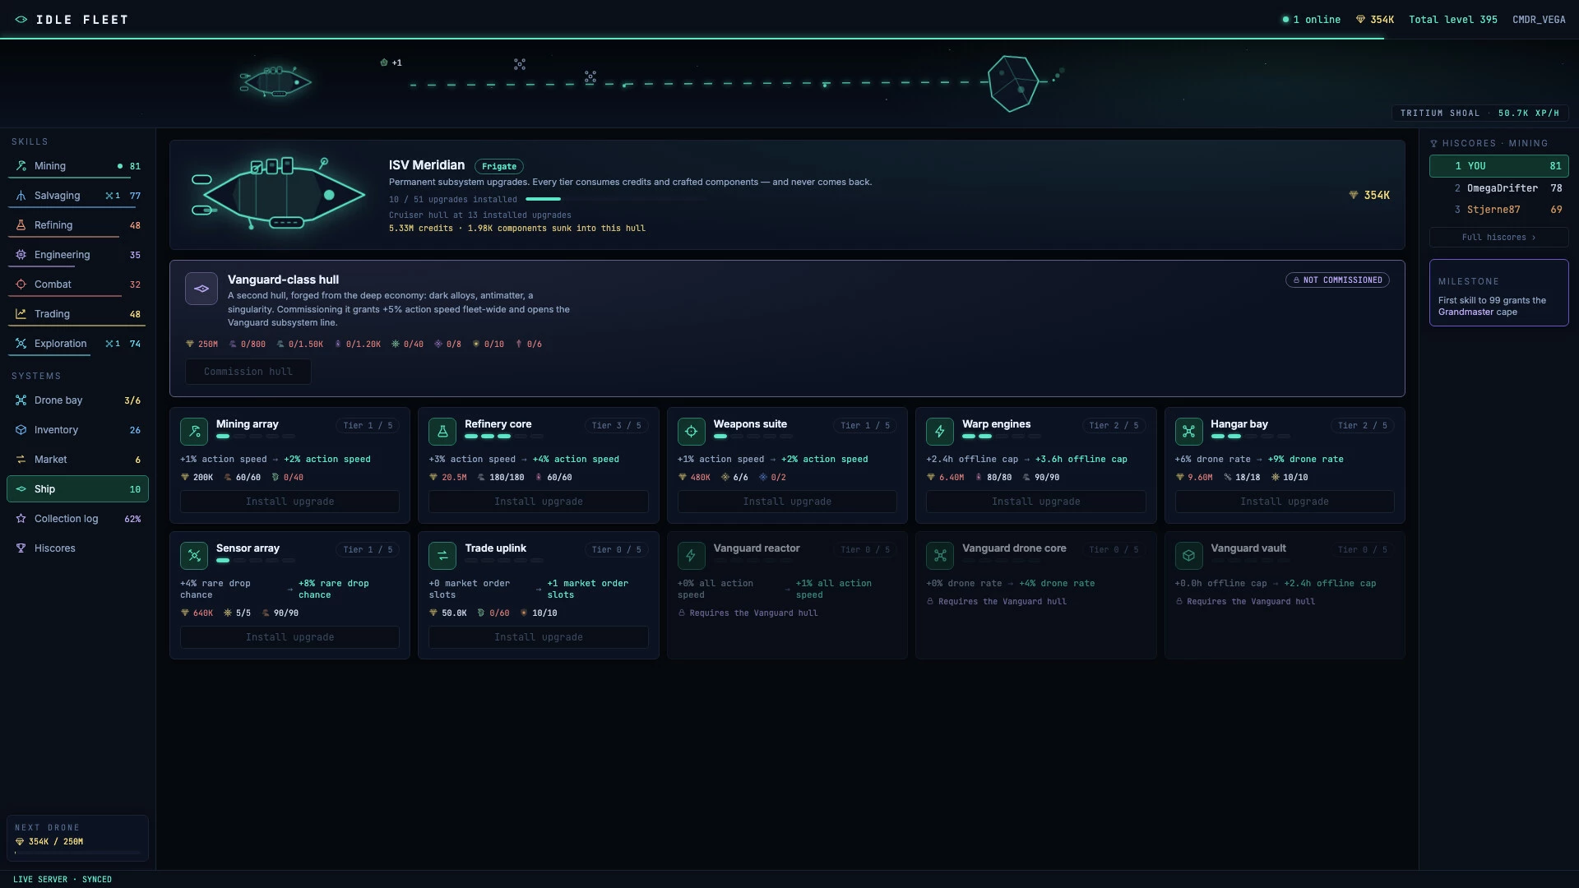Click the Engineering gear icon
Image resolution: width=1579 pixels, height=888 pixels.
click(21, 255)
